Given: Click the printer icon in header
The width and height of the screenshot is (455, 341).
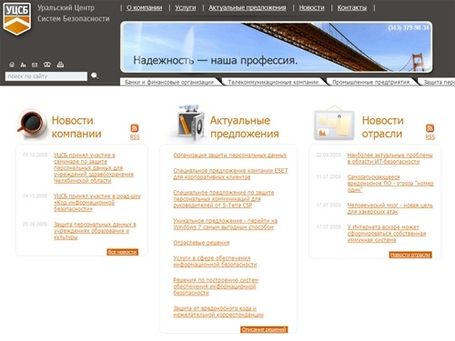Looking at the screenshot, I should [60, 65].
